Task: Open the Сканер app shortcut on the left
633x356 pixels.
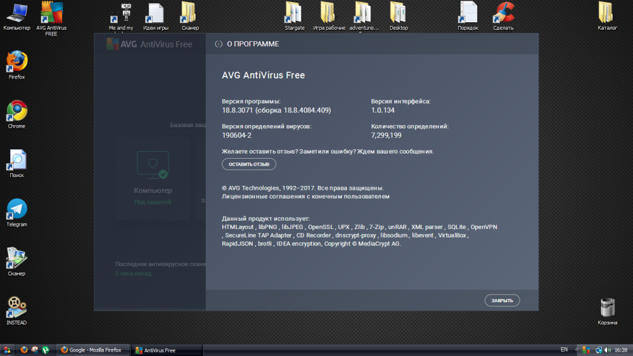Action: [16, 262]
